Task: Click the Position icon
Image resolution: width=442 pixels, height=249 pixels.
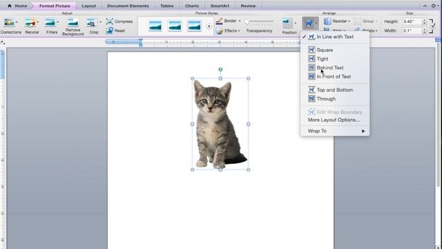Action: click(287, 23)
